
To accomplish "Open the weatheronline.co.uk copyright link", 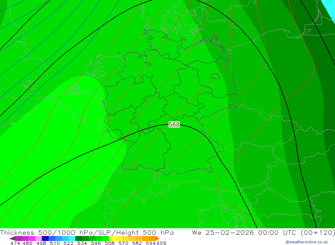I will tap(307, 242).
